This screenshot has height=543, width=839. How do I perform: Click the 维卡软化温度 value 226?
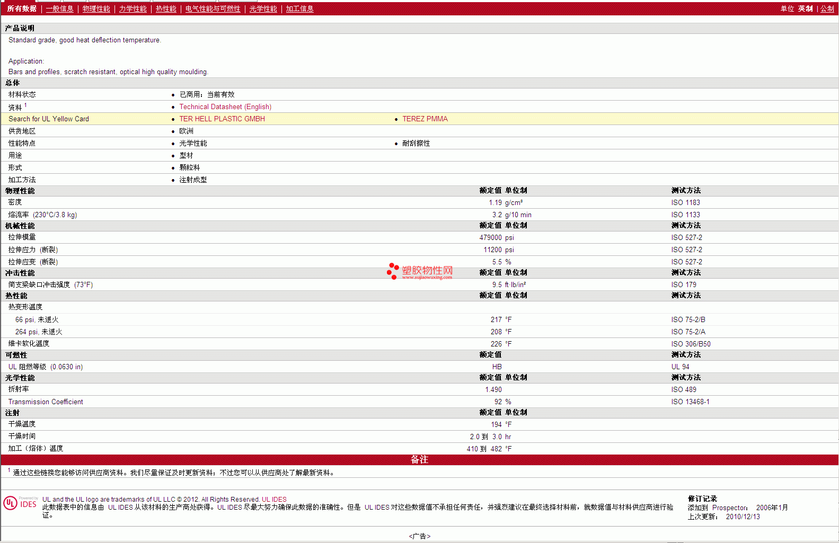[496, 344]
